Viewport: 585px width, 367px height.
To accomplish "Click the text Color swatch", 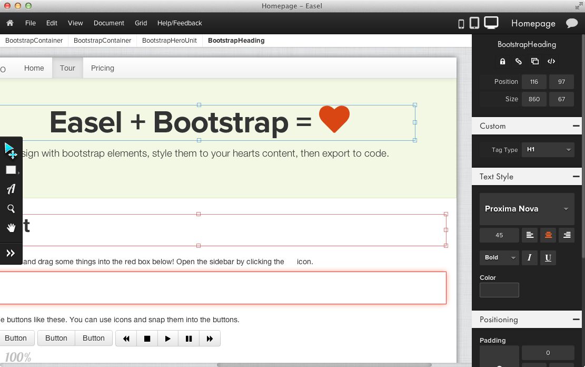I will point(499,290).
